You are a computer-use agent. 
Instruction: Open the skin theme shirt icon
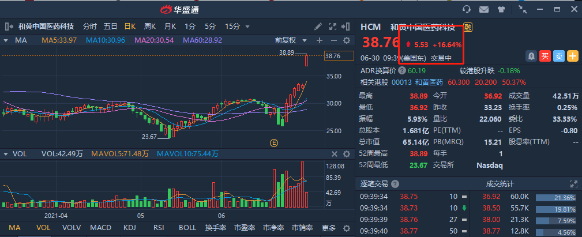(x=501, y=10)
